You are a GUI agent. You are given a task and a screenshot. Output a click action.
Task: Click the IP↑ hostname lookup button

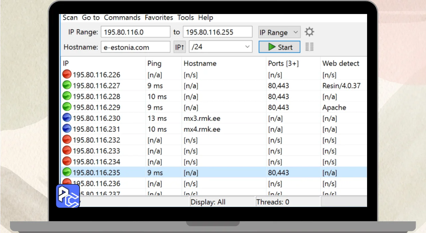tap(179, 47)
